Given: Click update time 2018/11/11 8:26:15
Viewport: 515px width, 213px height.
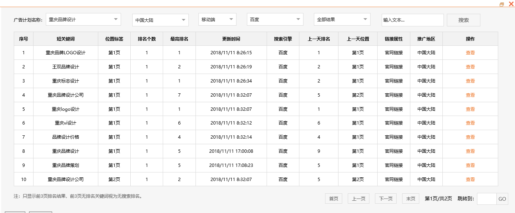Looking at the screenshot, I should click(231, 53).
